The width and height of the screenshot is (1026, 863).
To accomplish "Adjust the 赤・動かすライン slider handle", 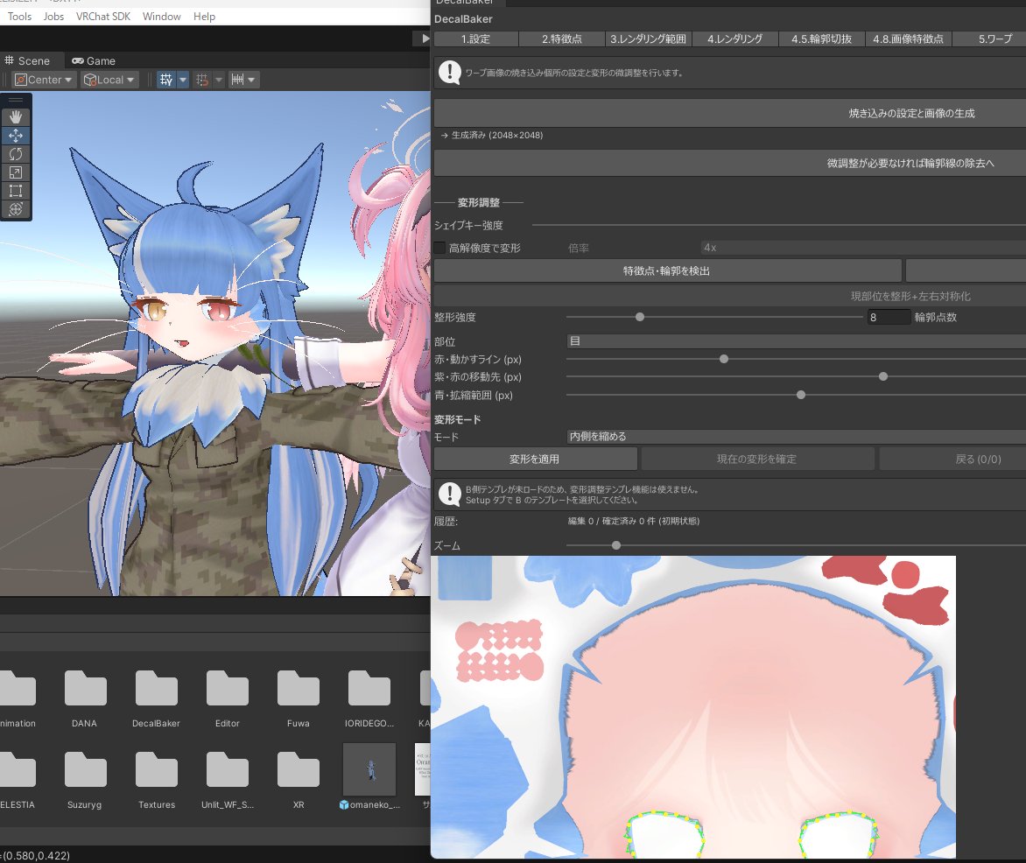I will [x=724, y=359].
